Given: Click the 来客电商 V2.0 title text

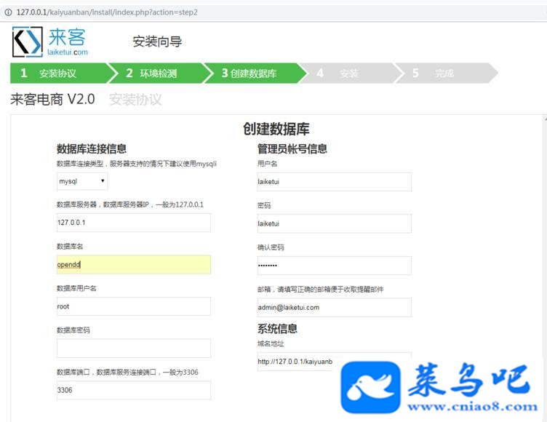Looking at the screenshot, I should click(52, 99).
